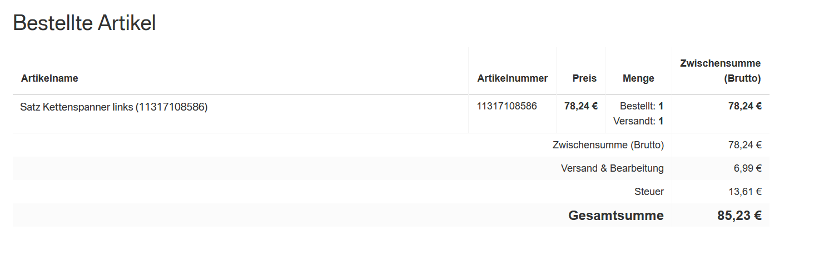Click the "Versandt: 1" quantity text
The image size is (814, 255).
click(x=638, y=121)
